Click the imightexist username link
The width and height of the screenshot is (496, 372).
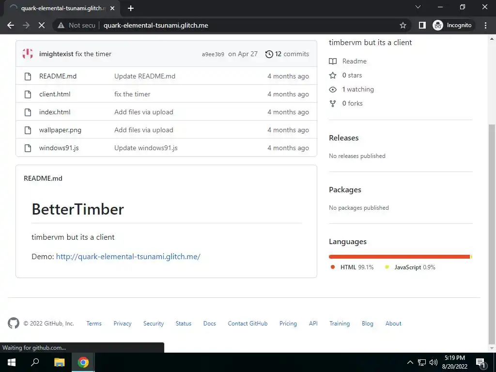(56, 54)
